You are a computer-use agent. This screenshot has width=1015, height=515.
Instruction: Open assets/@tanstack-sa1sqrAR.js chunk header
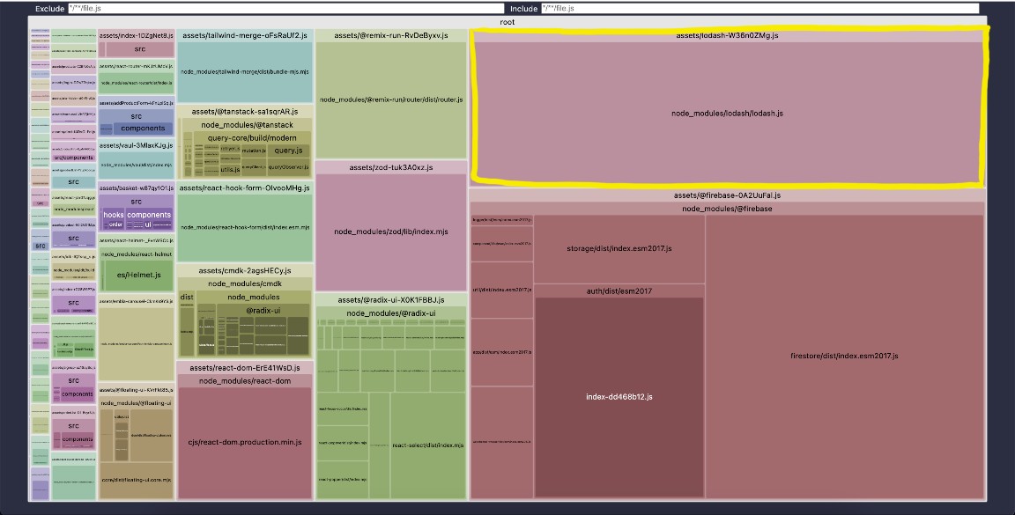[x=245, y=112]
